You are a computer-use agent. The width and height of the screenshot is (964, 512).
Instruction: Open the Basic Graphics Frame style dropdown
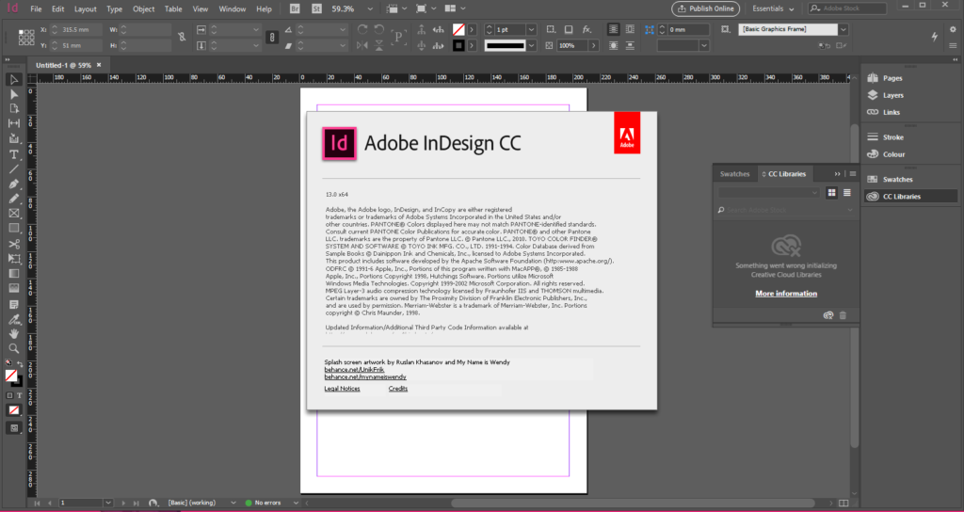coord(843,29)
